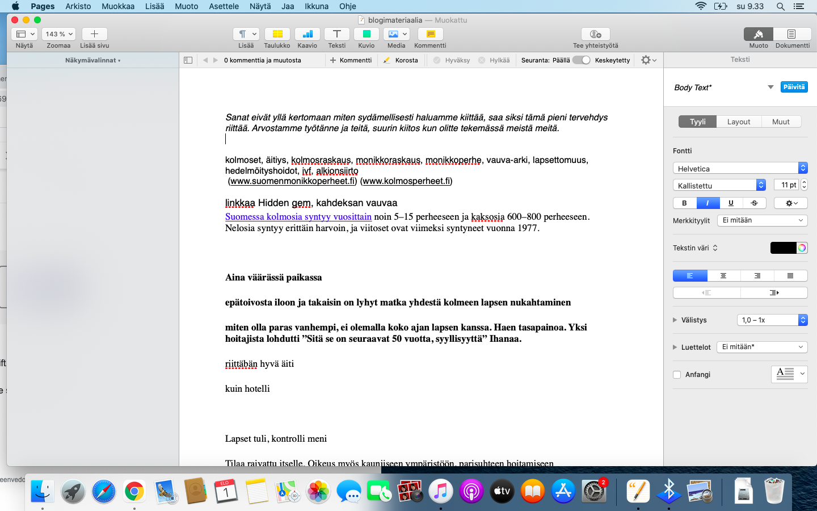Screen dimensions: 817x511
Task: Expand the Välistys spacing section
Action: (x=675, y=320)
